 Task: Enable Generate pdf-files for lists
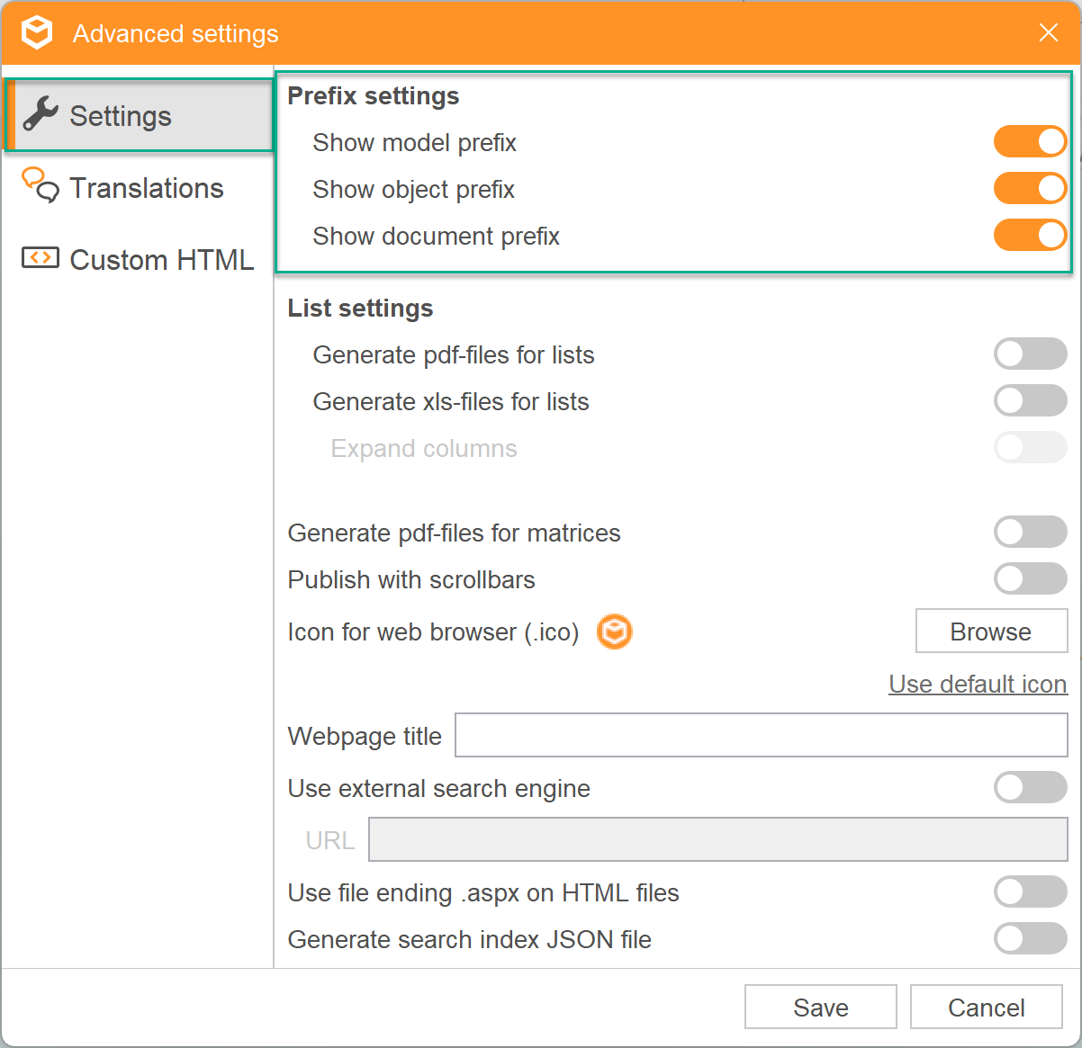[1030, 354]
